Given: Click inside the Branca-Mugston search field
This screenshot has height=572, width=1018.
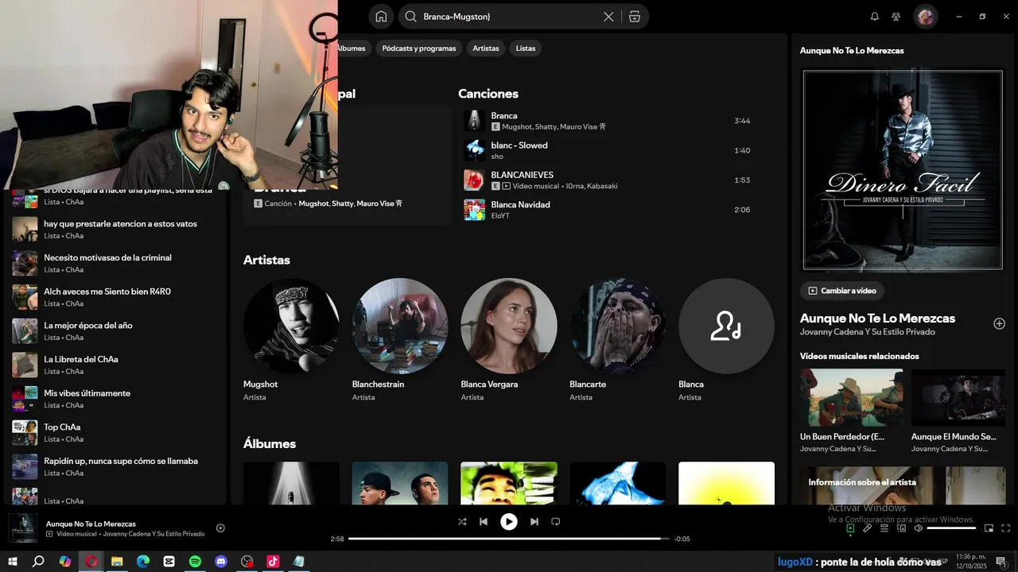Looking at the screenshot, I should point(509,17).
